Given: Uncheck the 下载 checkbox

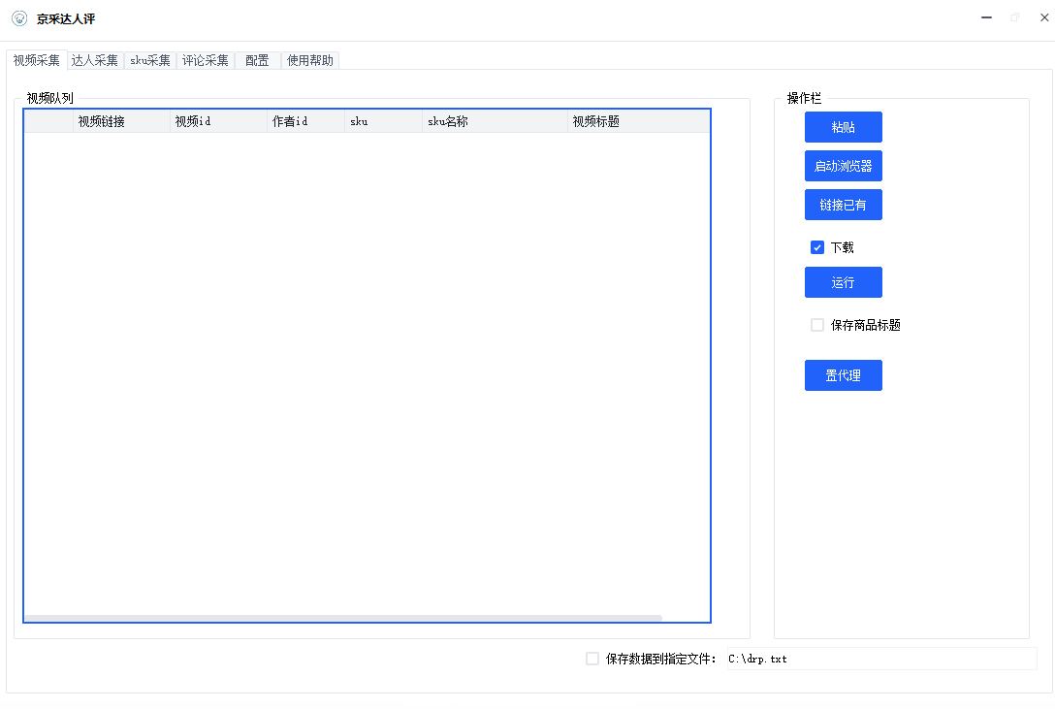Looking at the screenshot, I should [x=816, y=247].
